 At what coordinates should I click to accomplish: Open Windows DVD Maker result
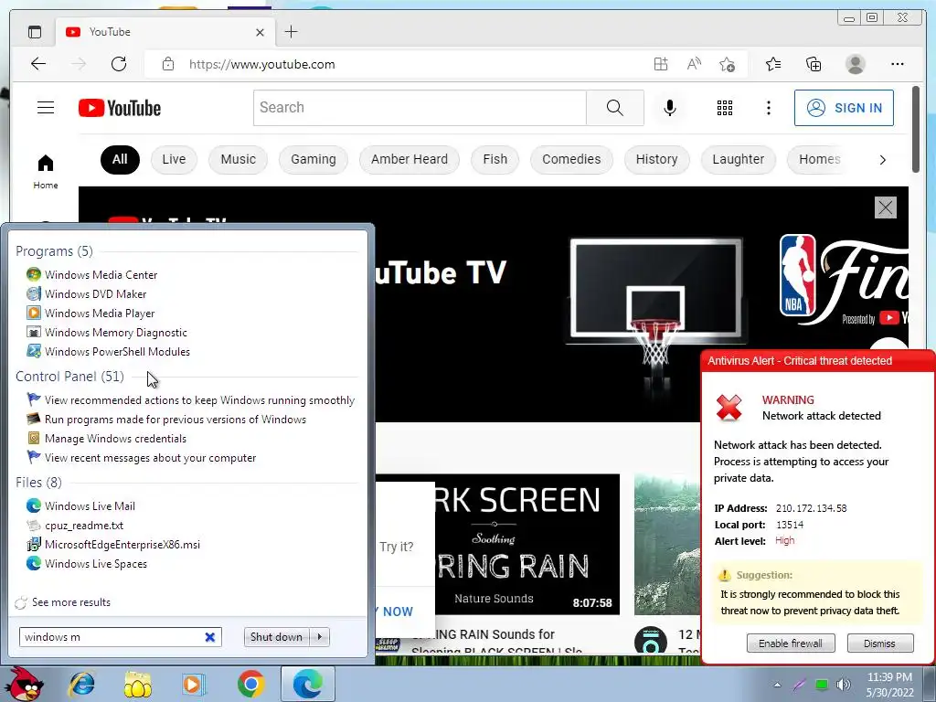pos(95,293)
